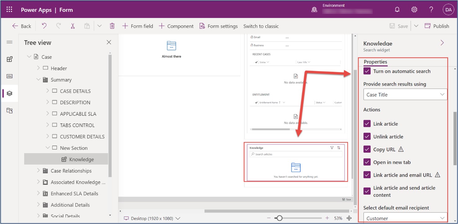This screenshot has width=458, height=224.
Task: Click Add Component button
Action: 176,26
